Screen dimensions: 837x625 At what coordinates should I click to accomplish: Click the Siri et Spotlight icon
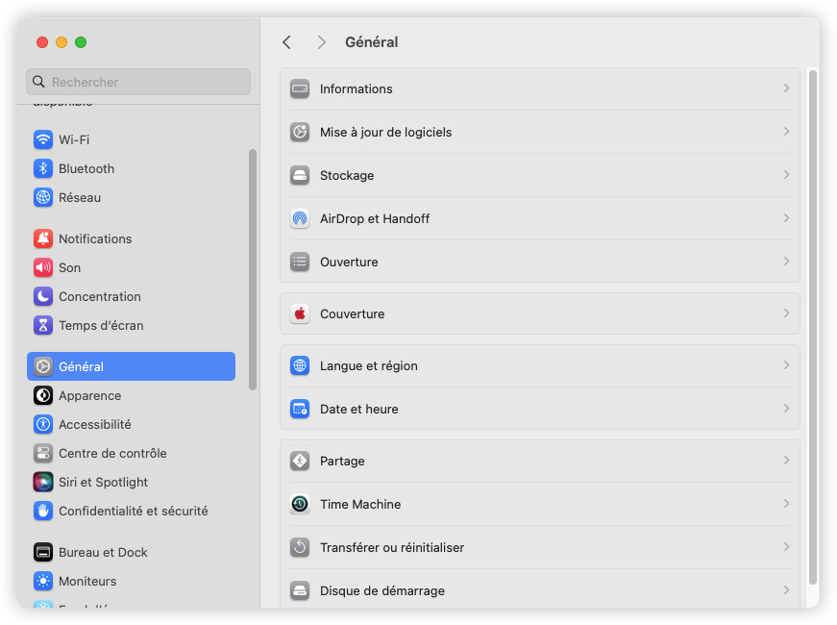point(43,482)
